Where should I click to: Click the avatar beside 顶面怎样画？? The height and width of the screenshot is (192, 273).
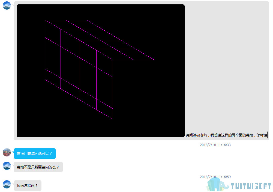pyautogui.click(x=7, y=184)
